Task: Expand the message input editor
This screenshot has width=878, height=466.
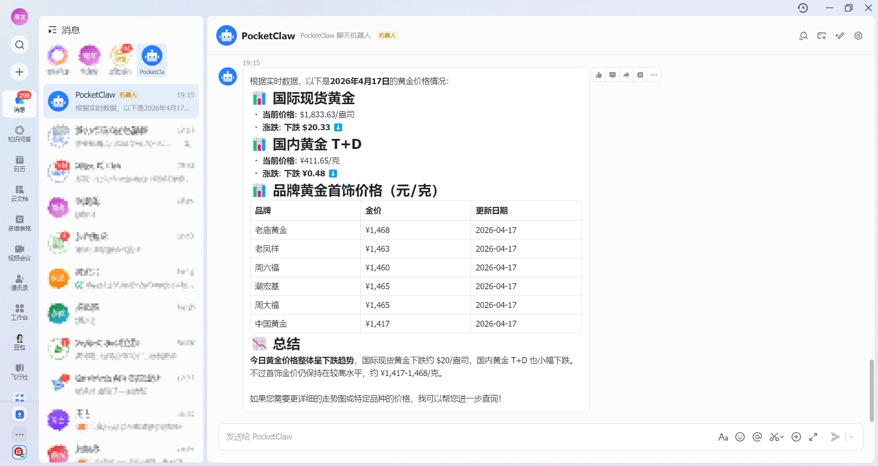Action: pyautogui.click(x=813, y=437)
